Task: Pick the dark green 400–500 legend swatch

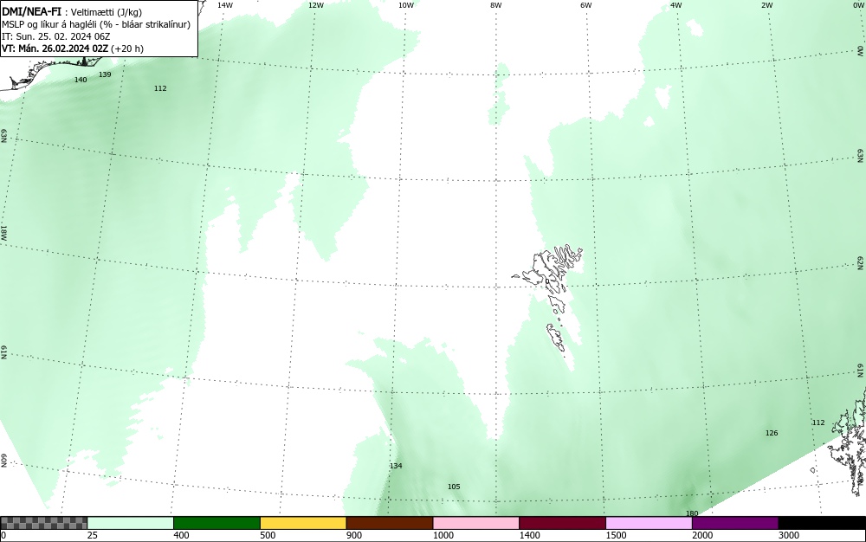Action: click(216, 523)
